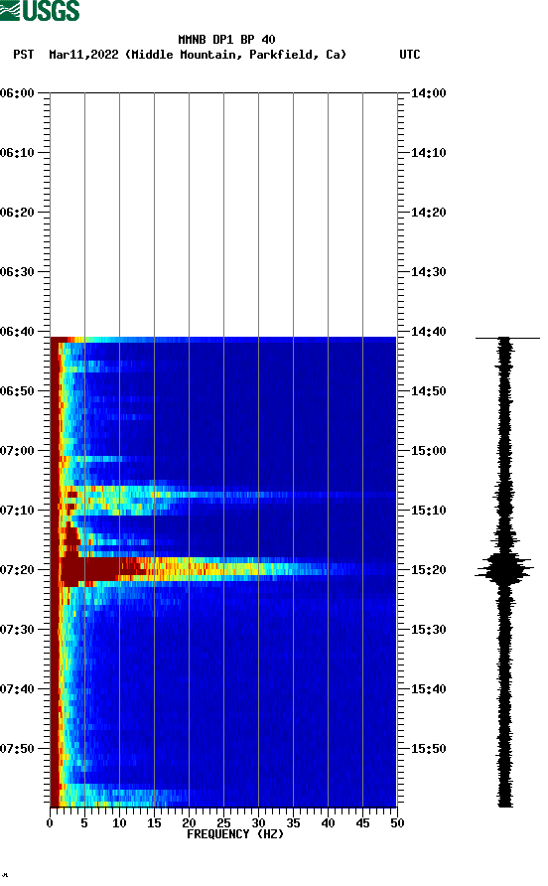This screenshot has height=886, width=548.
Task: Click the 5 Hz frequency axis label
Action: point(84,823)
